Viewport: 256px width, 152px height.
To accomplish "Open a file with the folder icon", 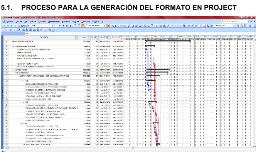I will click(136, 25).
